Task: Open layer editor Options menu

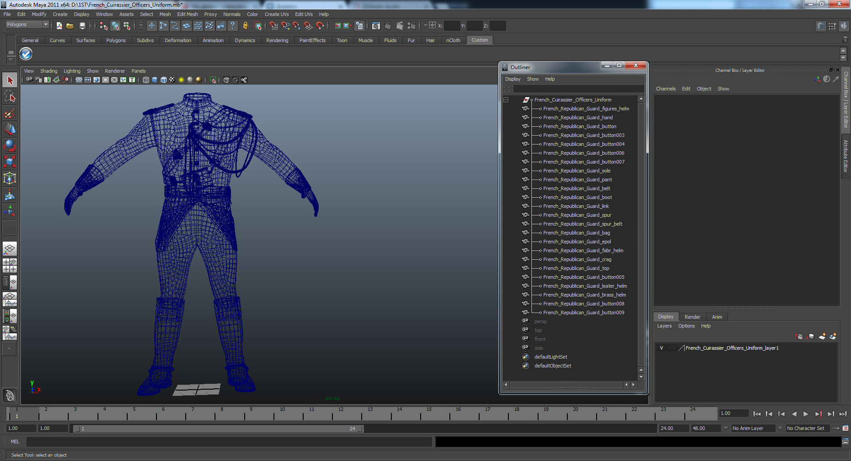Action: (x=687, y=326)
